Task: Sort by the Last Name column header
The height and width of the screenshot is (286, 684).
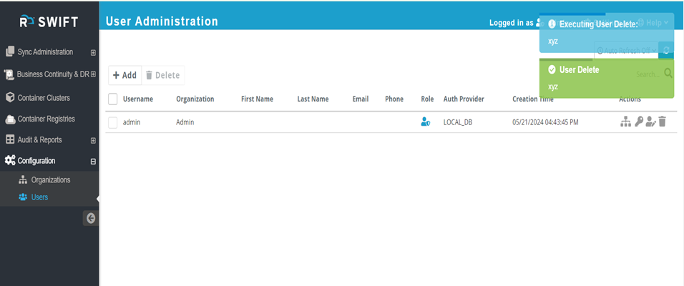Action: click(313, 99)
